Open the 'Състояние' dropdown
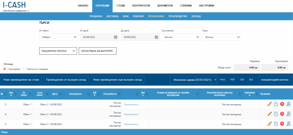Viewport: 293px width, 135px height. [x=181, y=37]
